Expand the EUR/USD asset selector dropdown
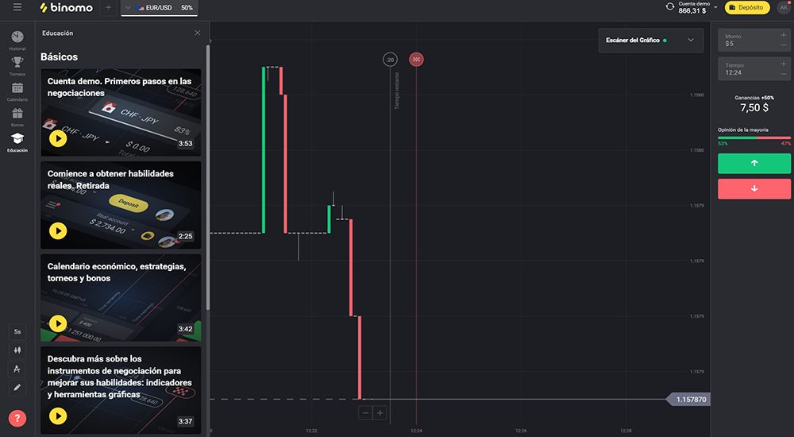794x437 pixels. (127, 8)
